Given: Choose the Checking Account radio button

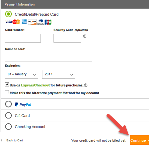Looking at the screenshot, I should (x=8, y=127).
